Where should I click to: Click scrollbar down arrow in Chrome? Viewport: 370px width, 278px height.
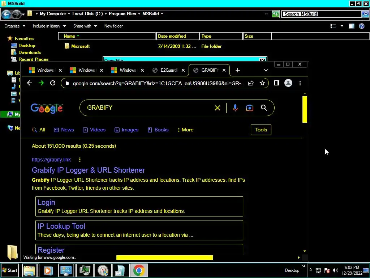click(305, 251)
